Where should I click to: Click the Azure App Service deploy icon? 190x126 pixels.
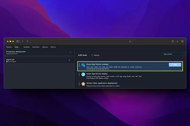pyautogui.click(x=83, y=74)
